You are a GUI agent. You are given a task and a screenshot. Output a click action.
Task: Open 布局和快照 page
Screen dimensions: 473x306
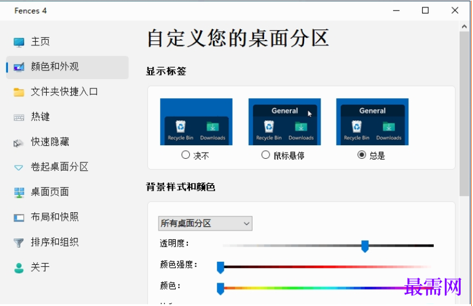pos(68,217)
